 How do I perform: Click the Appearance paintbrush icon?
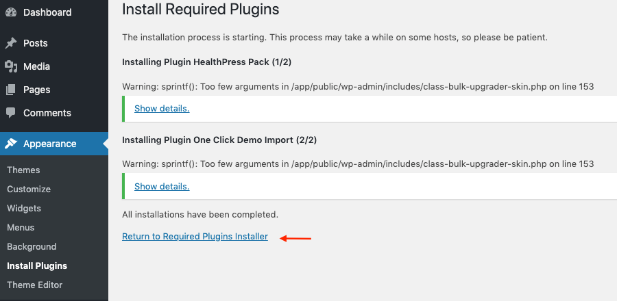pyautogui.click(x=11, y=144)
